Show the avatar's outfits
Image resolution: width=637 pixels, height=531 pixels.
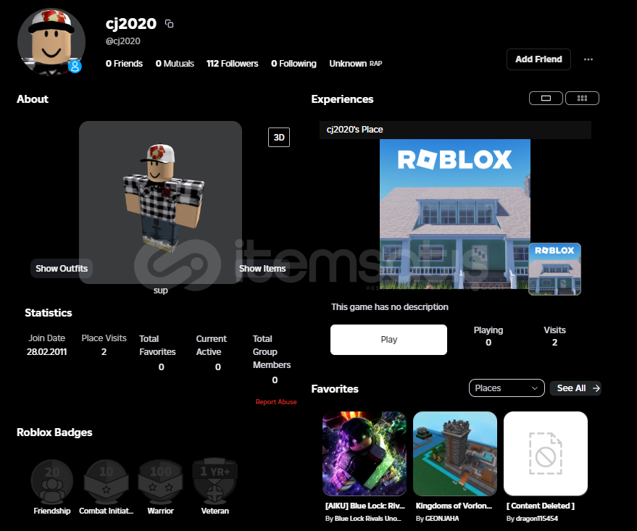(62, 268)
